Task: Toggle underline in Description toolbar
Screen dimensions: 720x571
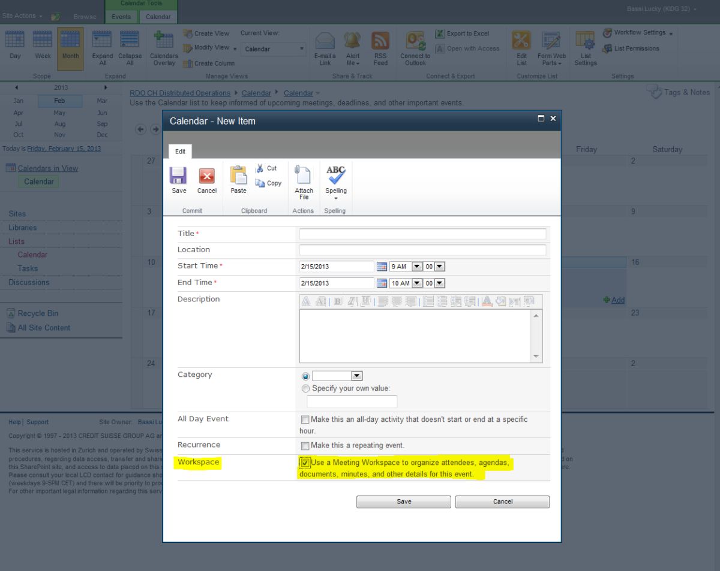Action: tap(366, 301)
